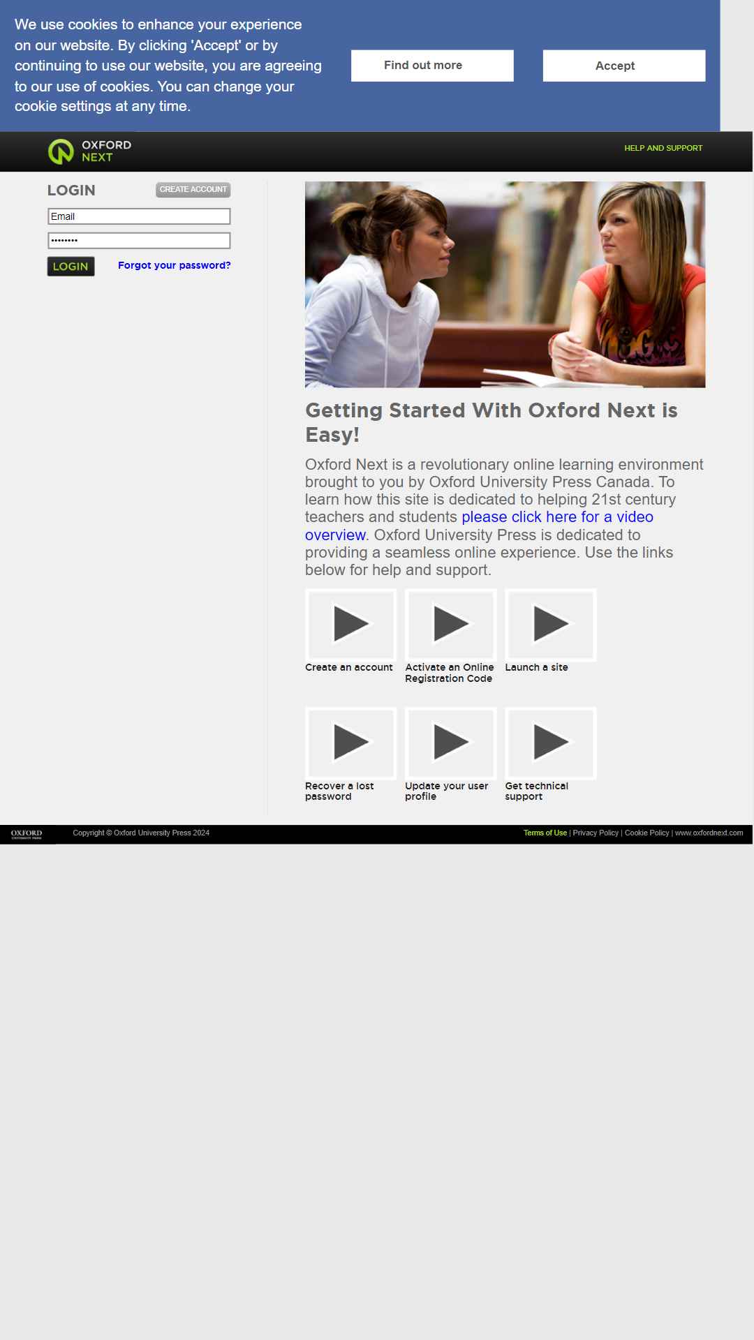Click the photo of two students
The image size is (754, 1340).
pyautogui.click(x=505, y=285)
